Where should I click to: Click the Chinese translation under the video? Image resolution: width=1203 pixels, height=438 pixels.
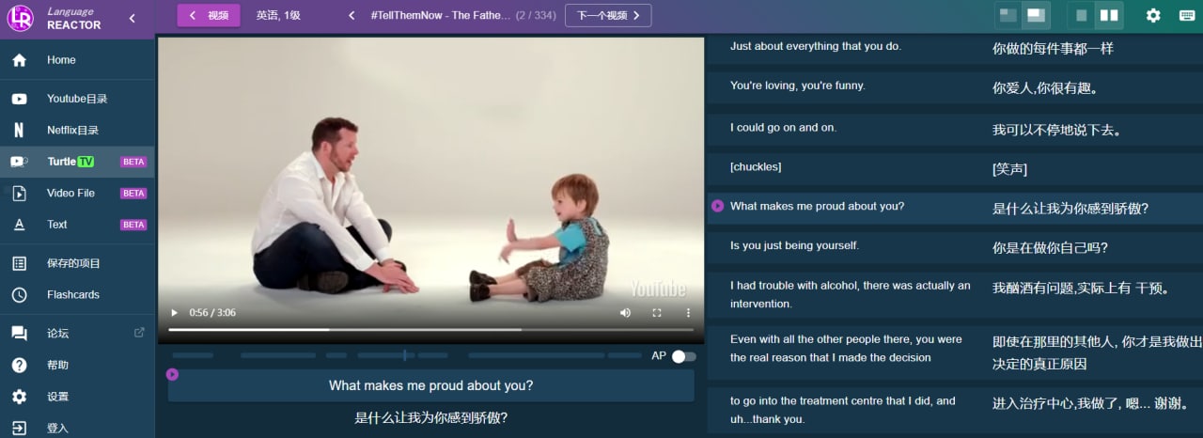430,417
